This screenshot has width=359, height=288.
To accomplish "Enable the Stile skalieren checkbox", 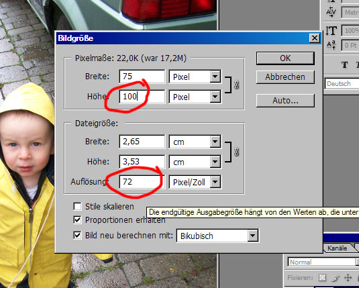I will click(x=77, y=207).
